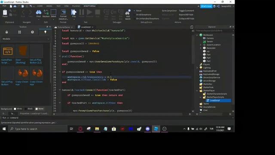Click the What's New button
This screenshot has height=155, width=275.
[206, 6]
